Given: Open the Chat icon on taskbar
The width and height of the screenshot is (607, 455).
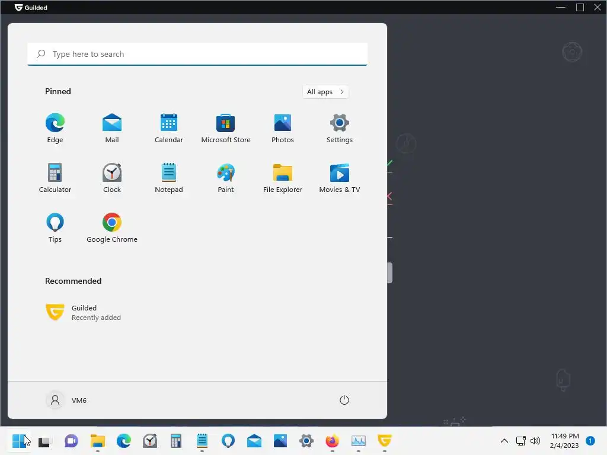Looking at the screenshot, I should (x=71, y=441).
